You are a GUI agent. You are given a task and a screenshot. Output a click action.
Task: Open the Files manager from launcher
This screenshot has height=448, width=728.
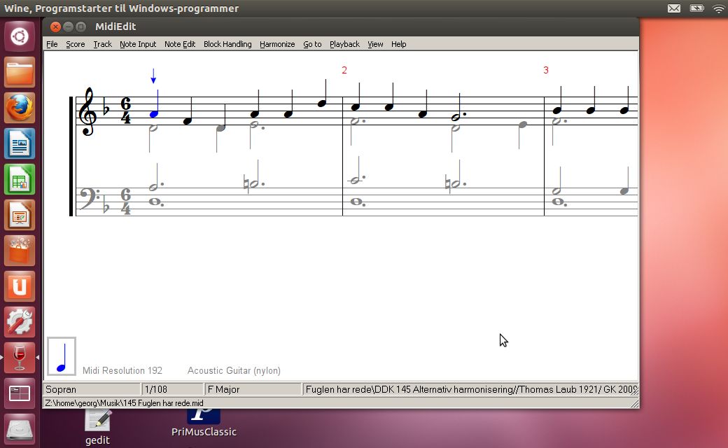point(20,72)
